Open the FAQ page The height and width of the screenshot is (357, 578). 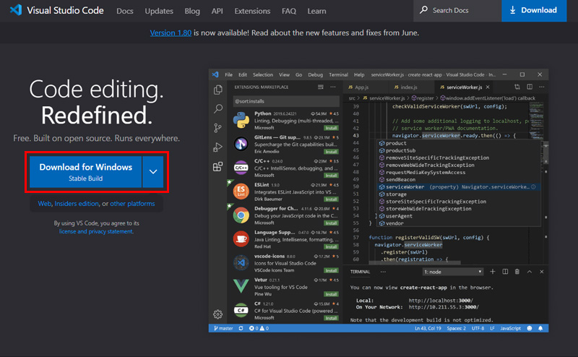[288, 11]
